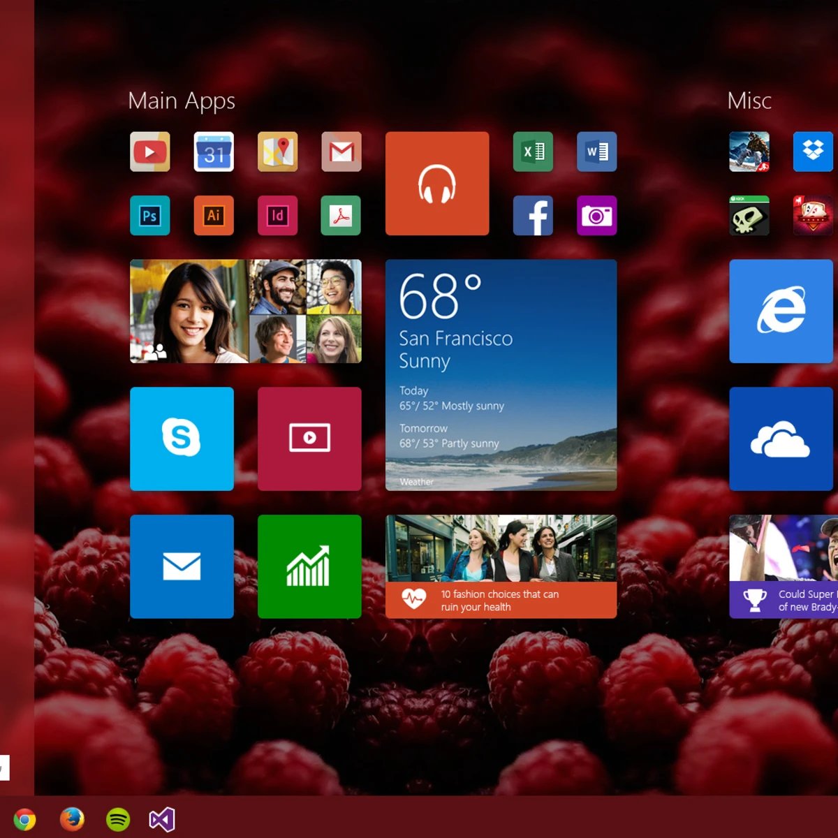Open Adobe Acrobat Reader
Viewport: 838px width, 838px height.
pos(340,216)
